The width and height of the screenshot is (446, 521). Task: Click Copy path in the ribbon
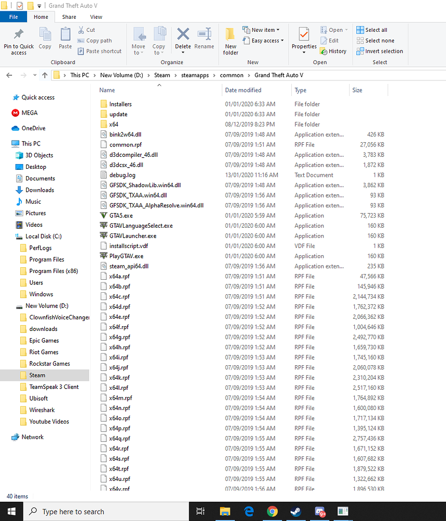point(95,41)
